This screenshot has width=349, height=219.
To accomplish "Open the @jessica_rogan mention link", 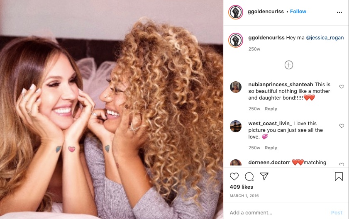I will [325, 38].
